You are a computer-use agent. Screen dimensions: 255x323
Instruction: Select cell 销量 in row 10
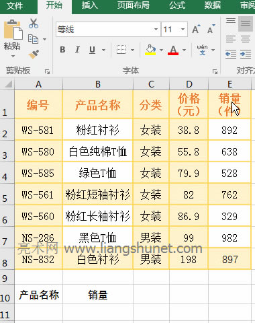click(x=98, y=295)
